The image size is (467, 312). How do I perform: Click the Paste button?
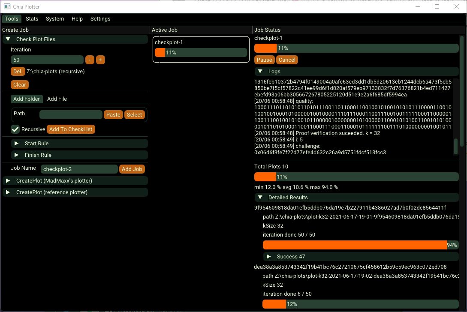click(113, 114)
